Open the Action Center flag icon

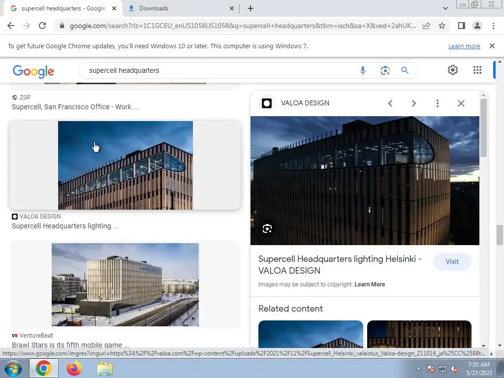pos(430,369)
